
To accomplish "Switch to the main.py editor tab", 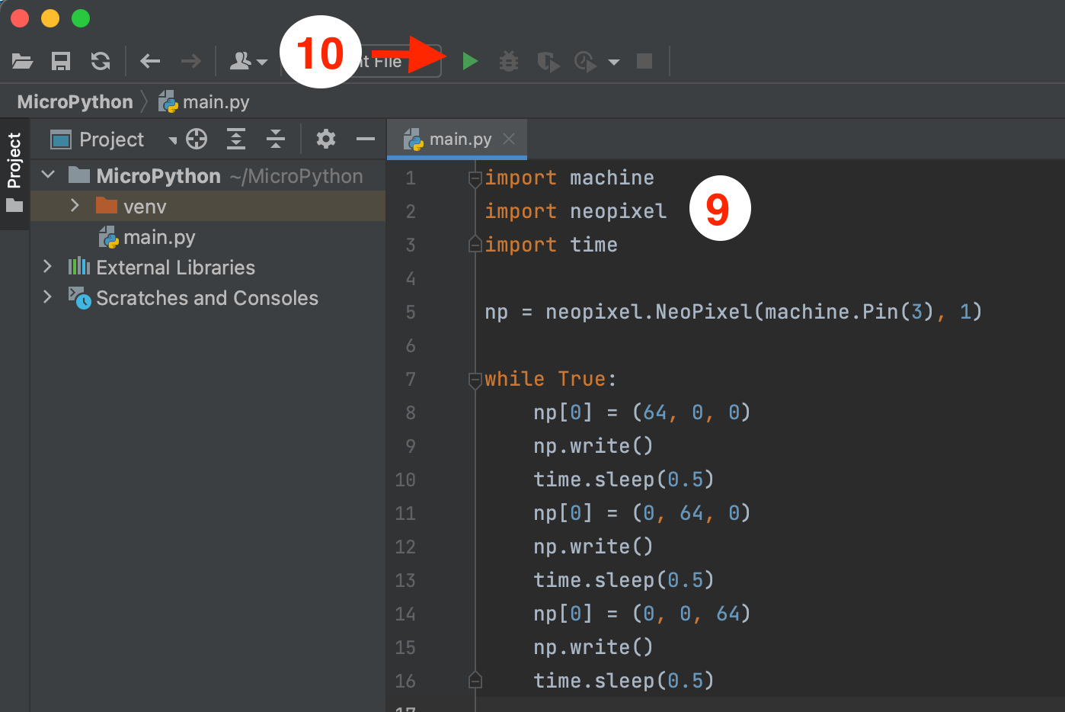I will [x=457, y=139].
